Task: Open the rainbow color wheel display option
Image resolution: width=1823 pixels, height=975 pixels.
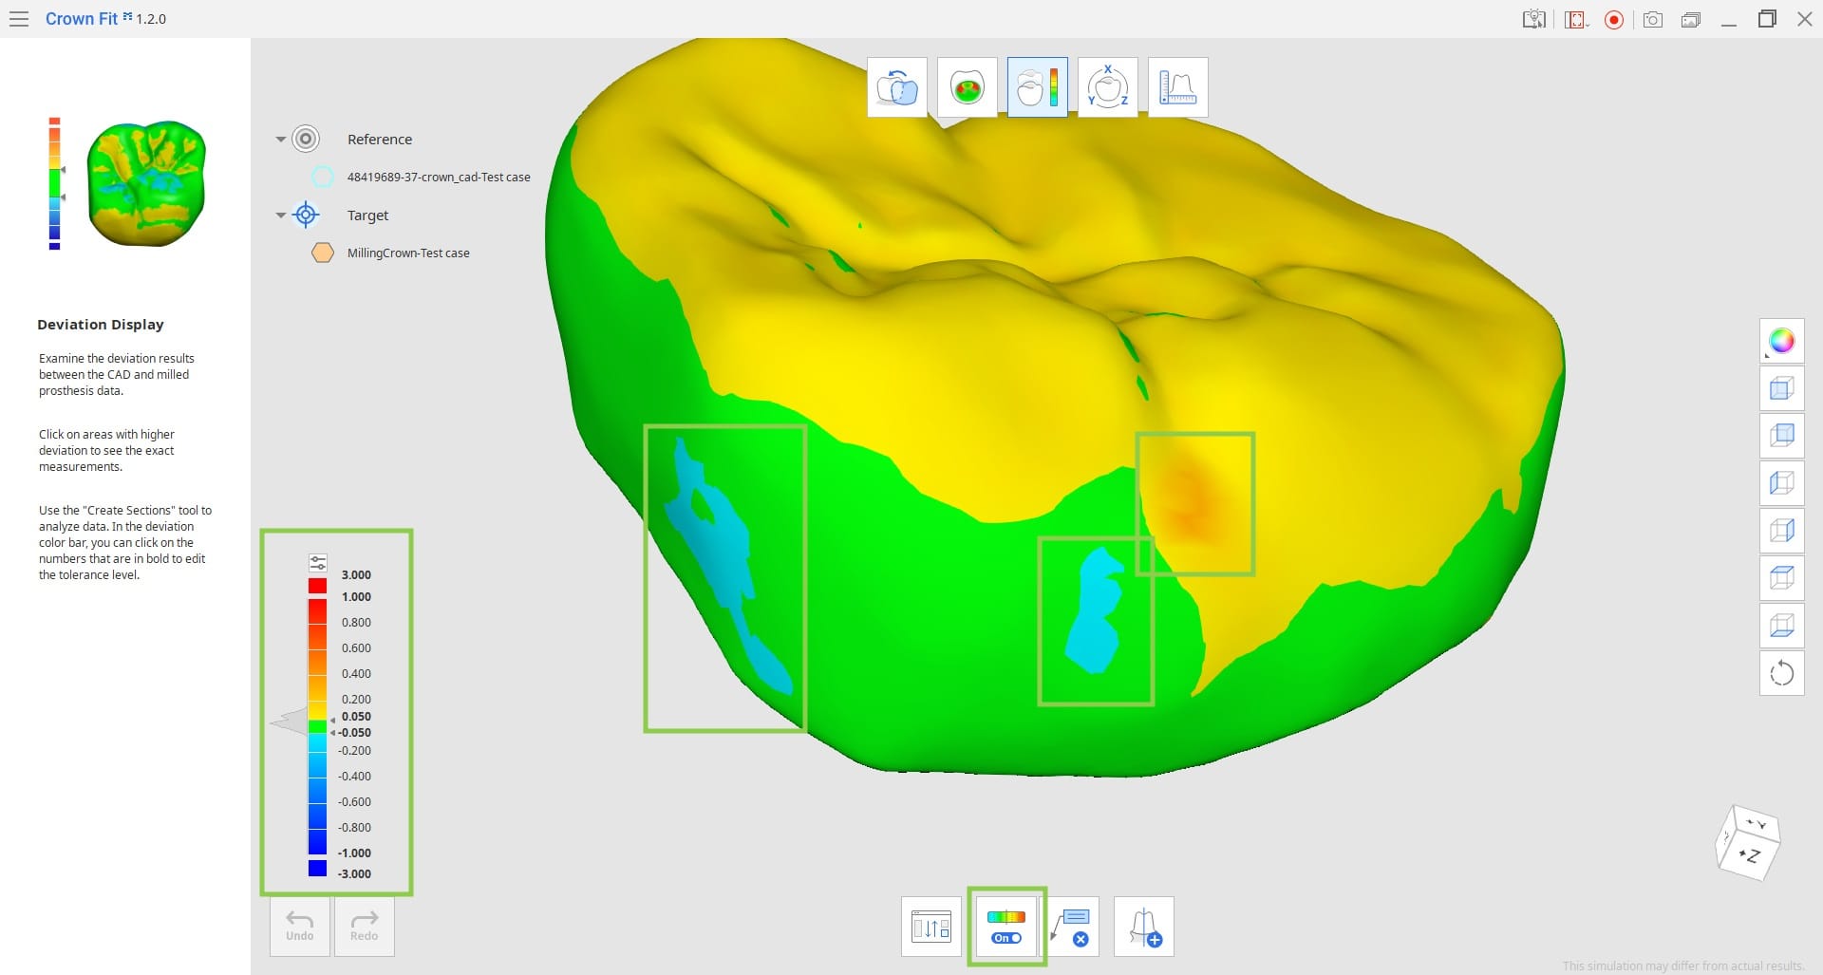Action: pos(1781,341)
